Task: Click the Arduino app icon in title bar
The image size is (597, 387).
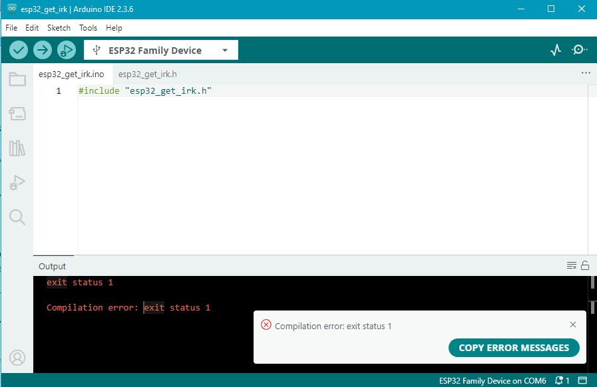Action: pos(12,9)
